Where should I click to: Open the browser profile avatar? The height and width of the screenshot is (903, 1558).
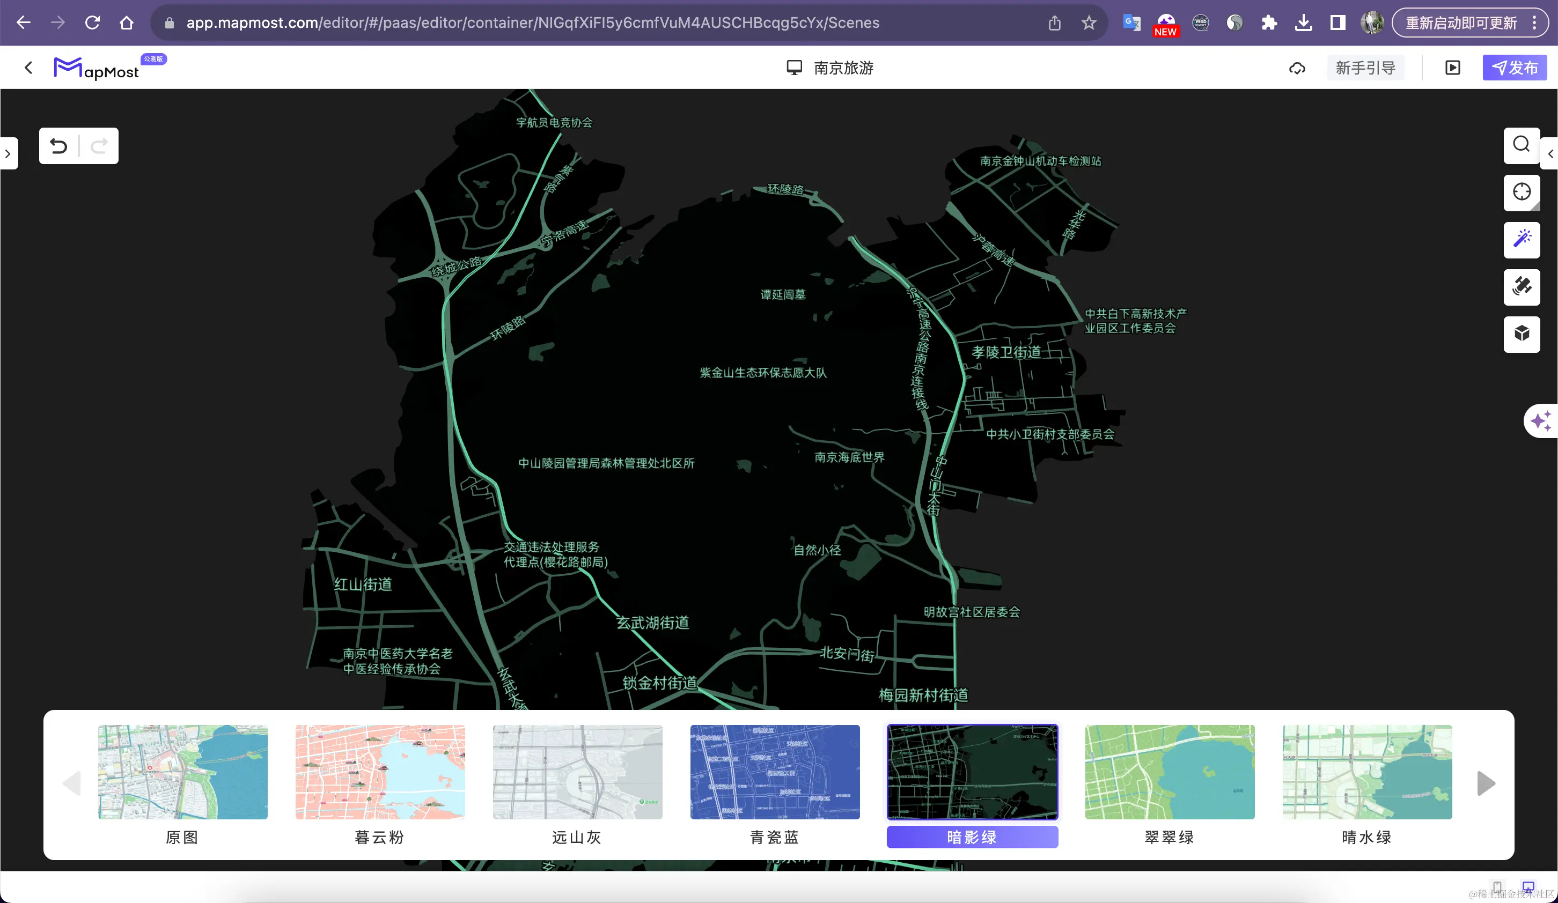[x=1372, y=23]
